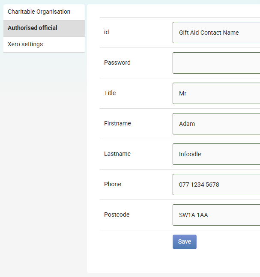Edit the Lastname field with Infoodle
Viewport: 260px width, 277px height.
(x=216, y=154)
